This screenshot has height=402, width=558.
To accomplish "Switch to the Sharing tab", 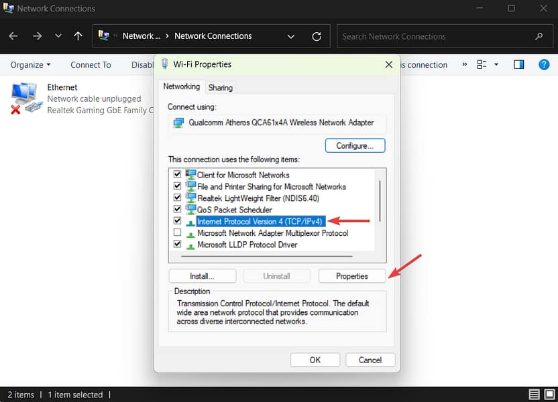I will (x=221, y=87).
